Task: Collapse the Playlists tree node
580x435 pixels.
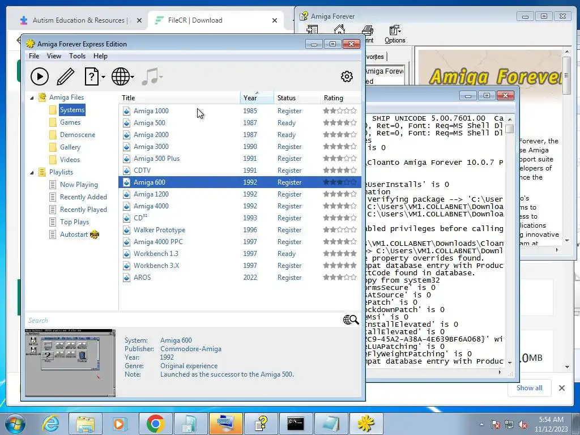Action: 32,172
